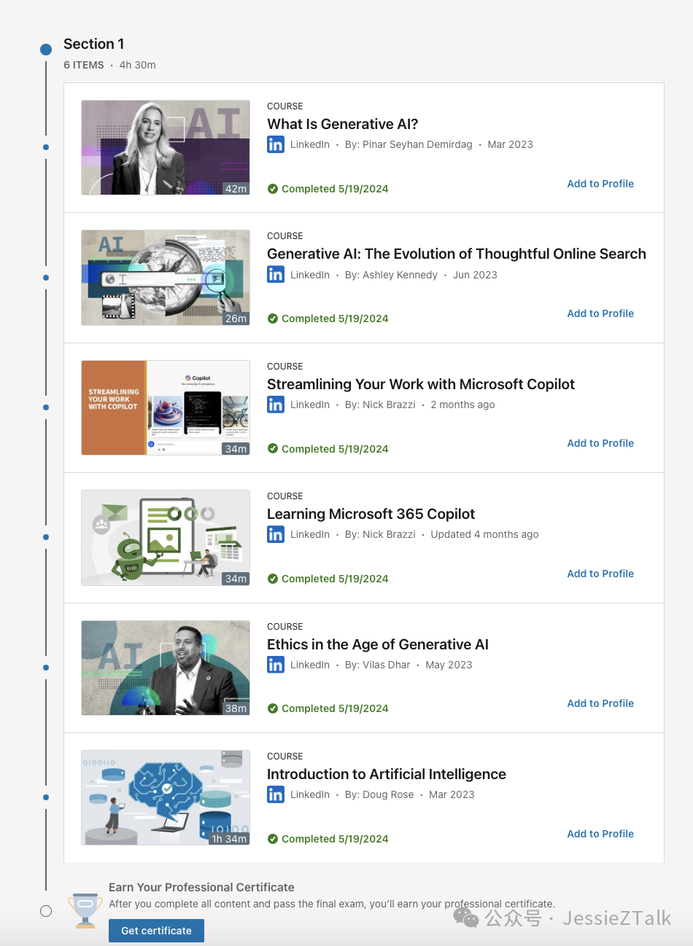Click green completed checkmark for Learning Microsoft 365 Copilot
The height and width of the screenshot is (946, 693).
(273, 579)
